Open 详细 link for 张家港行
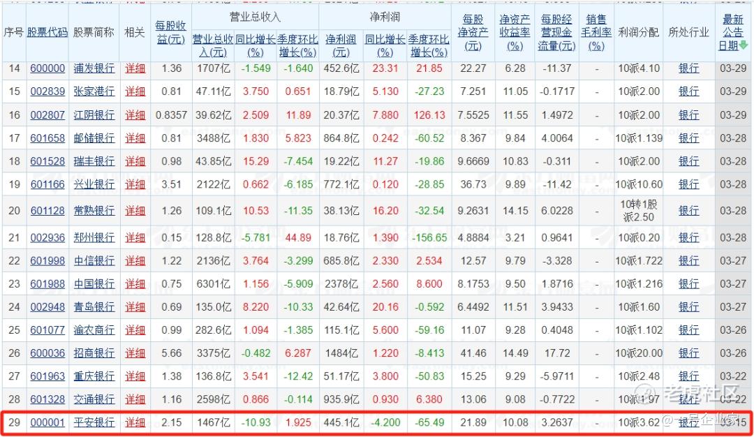The width and height of the screenshot is (754, 437). coord(135,91)
